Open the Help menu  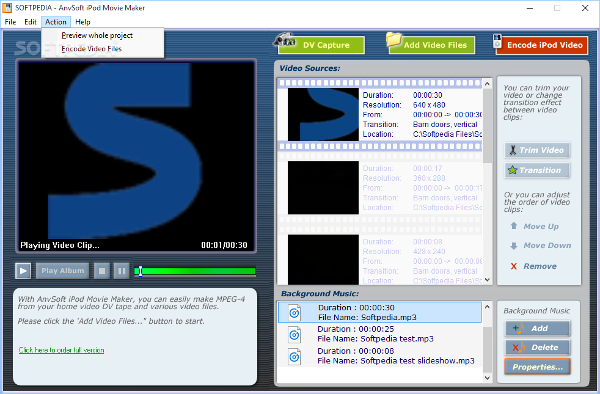(82, 22)
